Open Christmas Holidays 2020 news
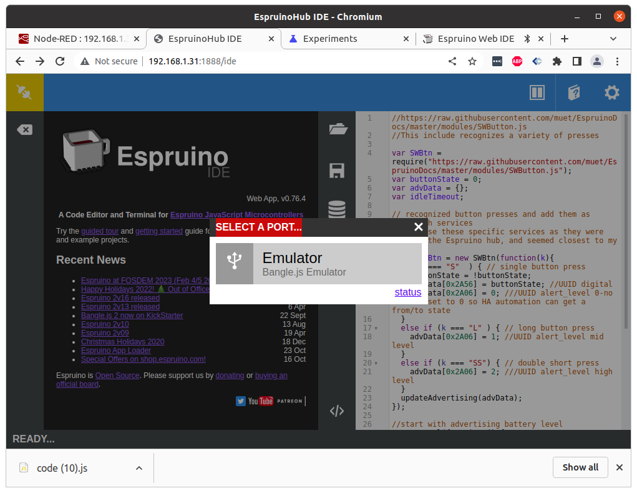 coord(123,342)
